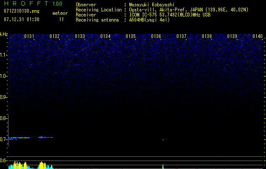Click the 0.9 kHz axis label

point(3,97)
